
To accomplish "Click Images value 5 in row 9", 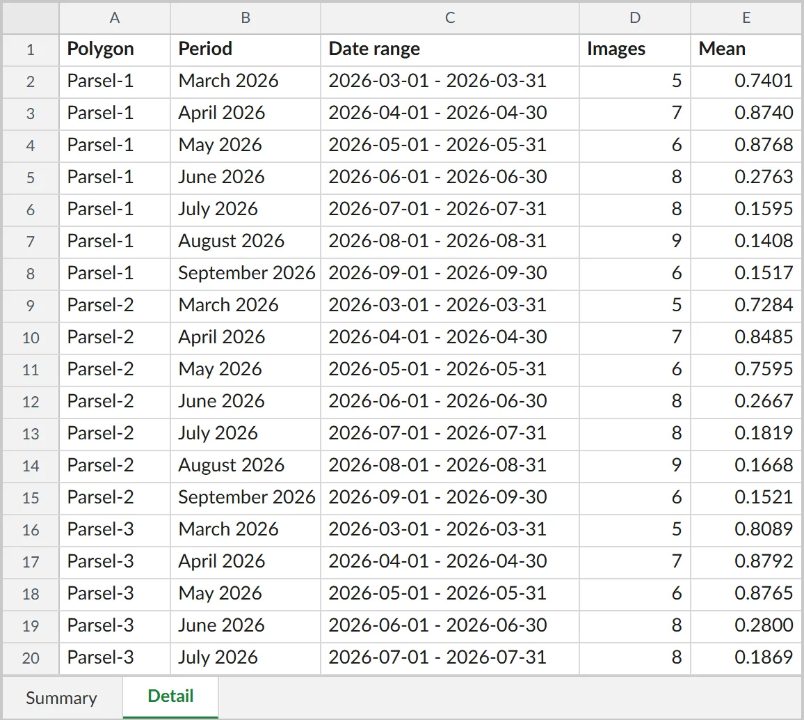I will (x=635, y=306).
